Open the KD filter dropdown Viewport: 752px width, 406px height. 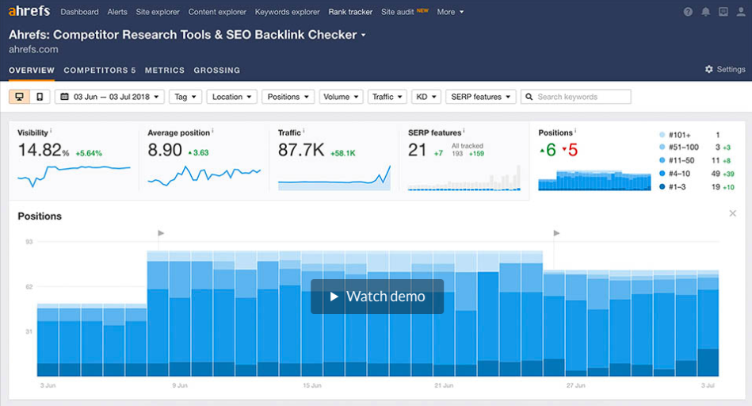(426, 97)
